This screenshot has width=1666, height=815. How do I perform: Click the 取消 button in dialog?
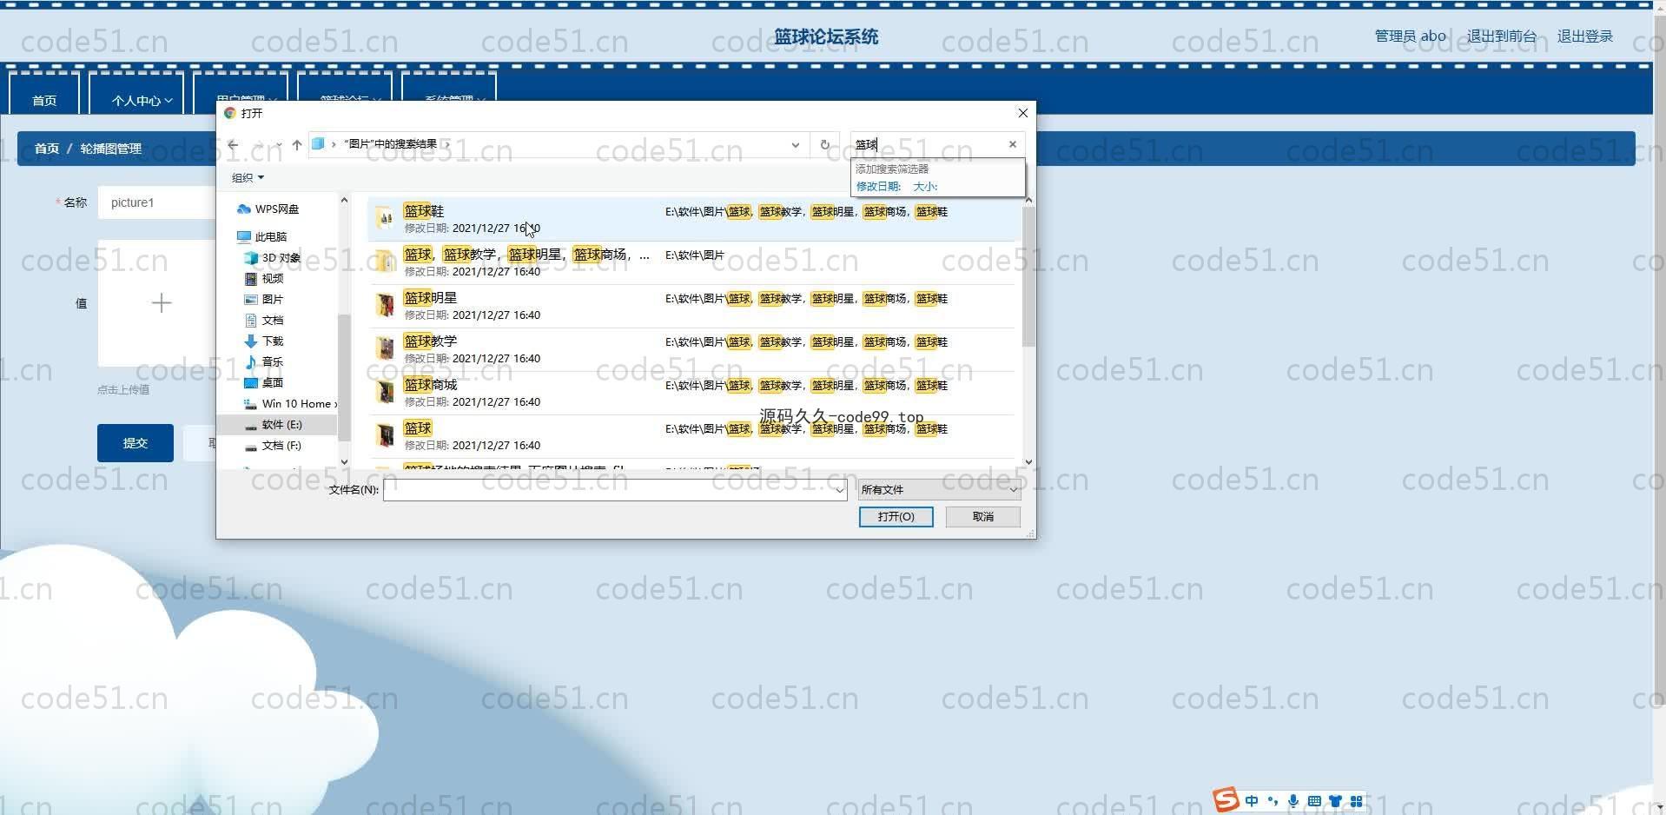983,517
